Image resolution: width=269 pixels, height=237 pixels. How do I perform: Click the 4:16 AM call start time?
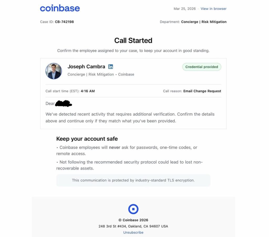(87, 91)
